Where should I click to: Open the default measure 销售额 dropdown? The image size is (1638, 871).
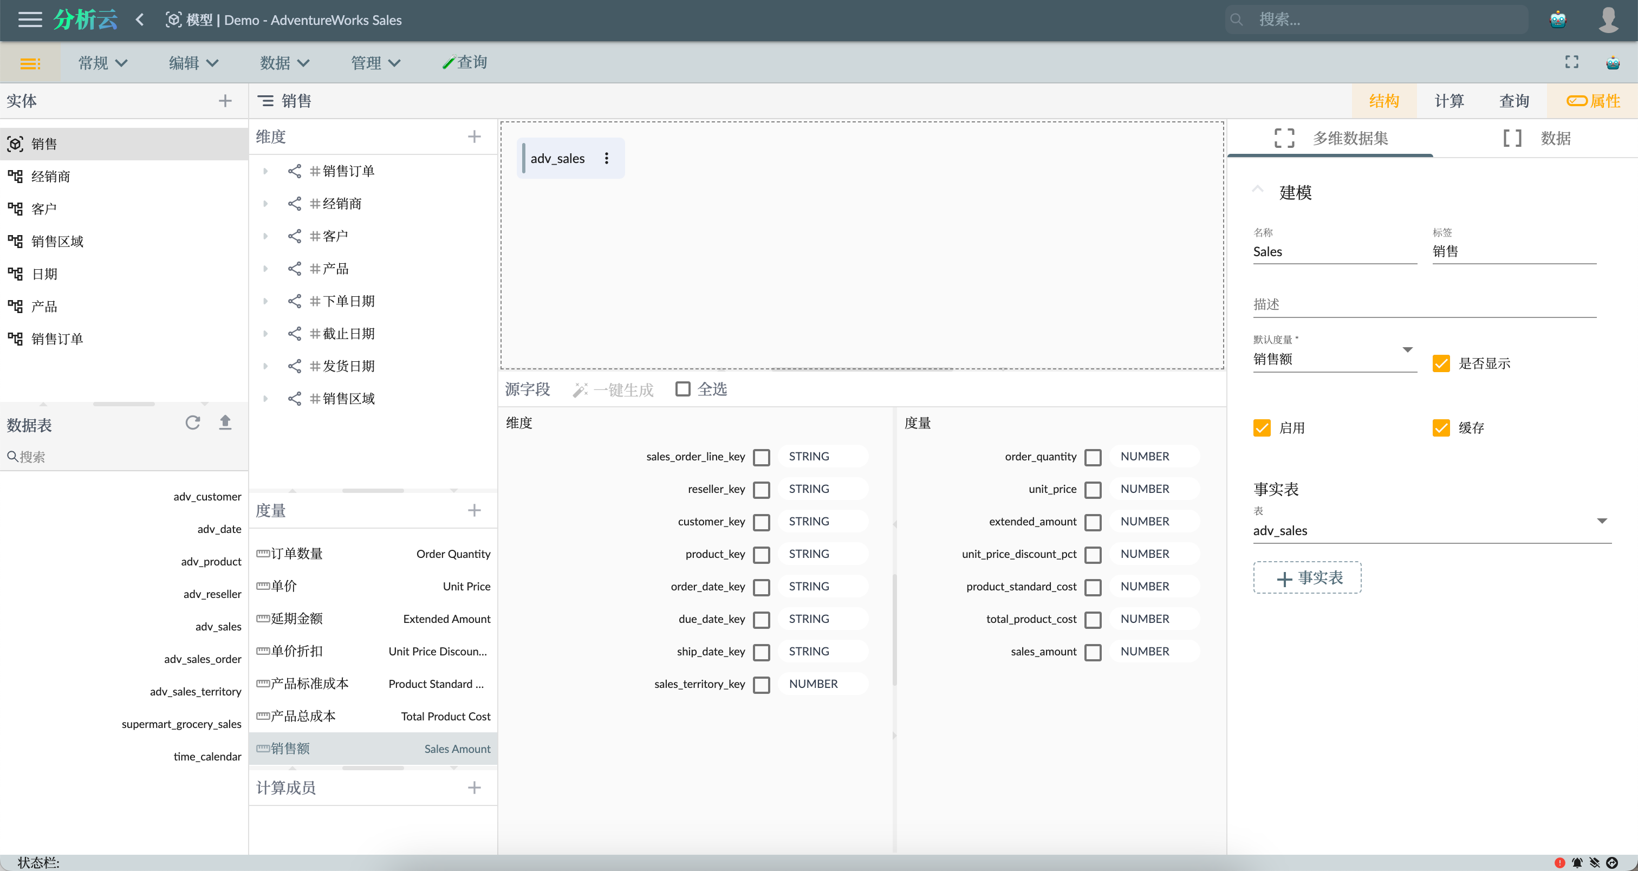[1335, 359]
